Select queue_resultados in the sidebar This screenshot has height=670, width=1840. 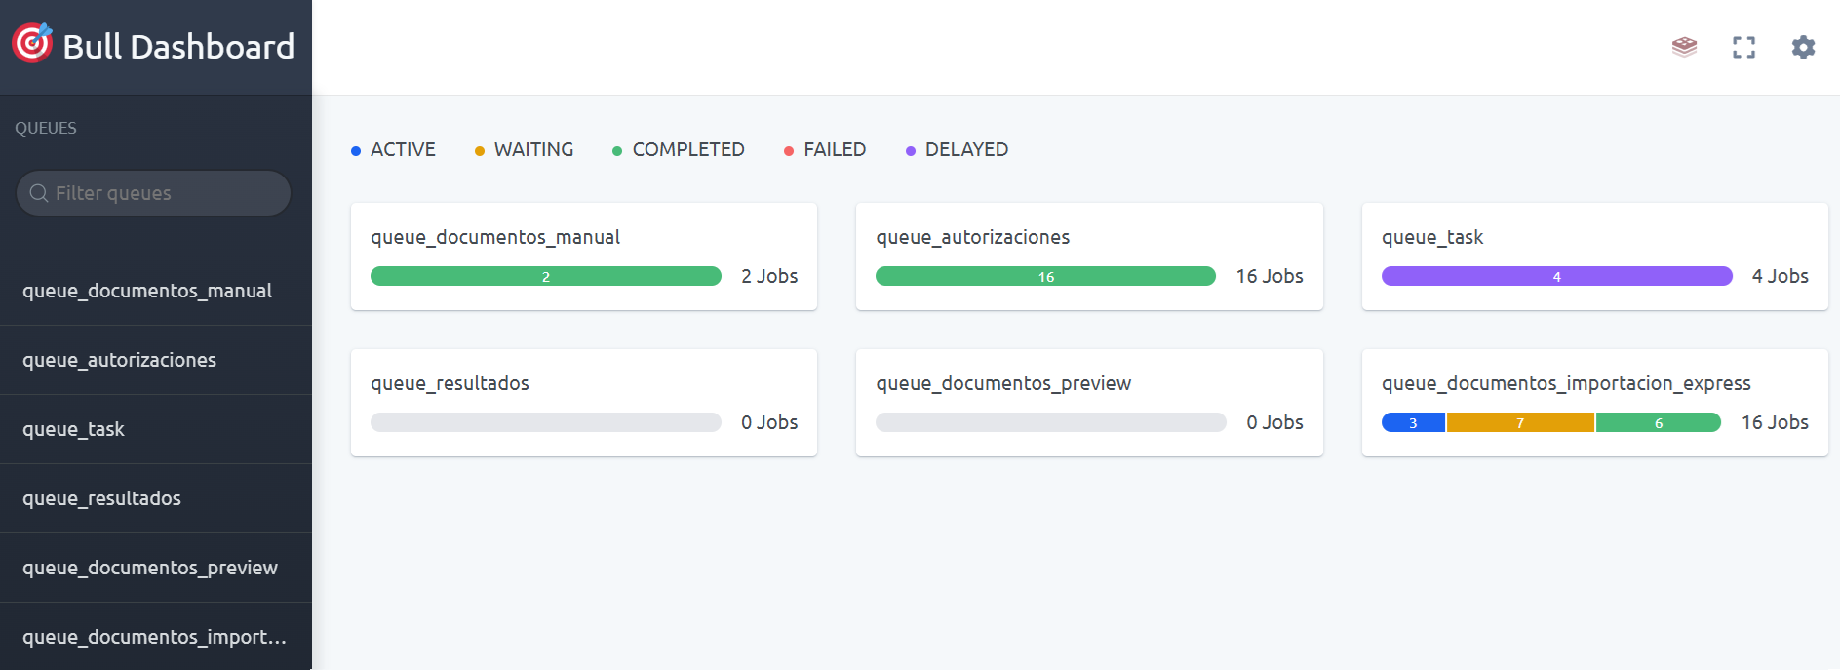coord(156,498)
